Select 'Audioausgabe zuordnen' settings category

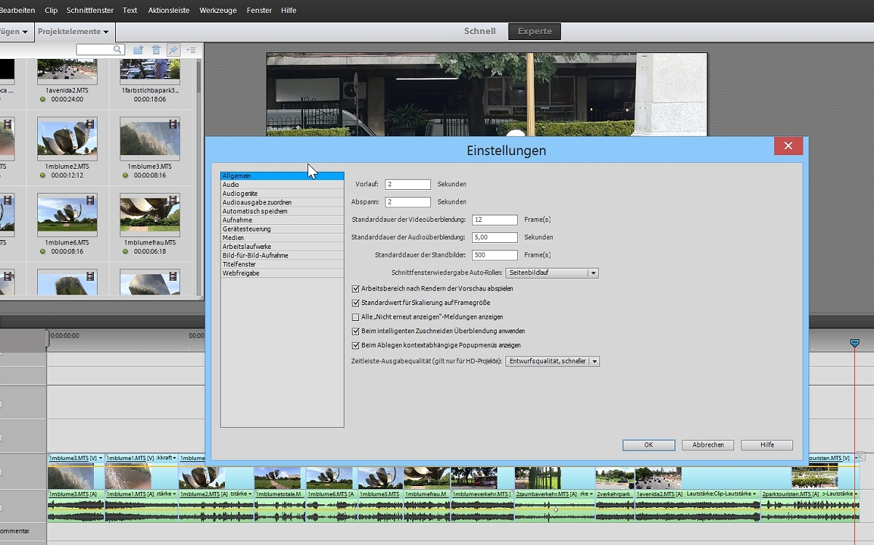[x=282, y=202]
